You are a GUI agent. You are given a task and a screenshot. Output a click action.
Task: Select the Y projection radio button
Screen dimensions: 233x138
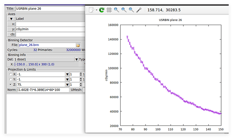tap(10, 79)
